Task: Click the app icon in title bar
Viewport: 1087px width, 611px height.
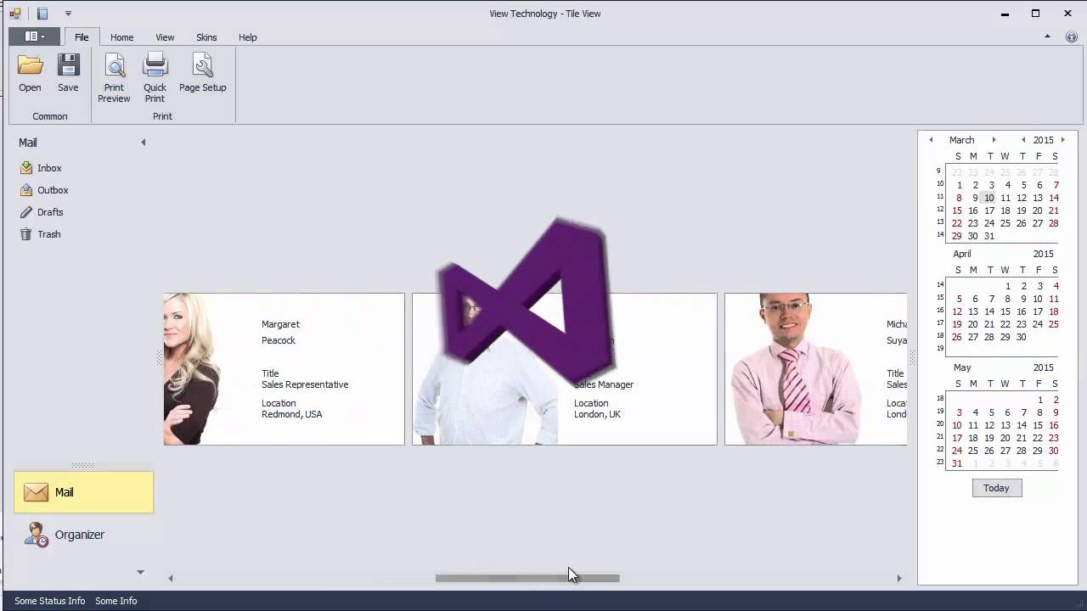Action: [15, 14]
